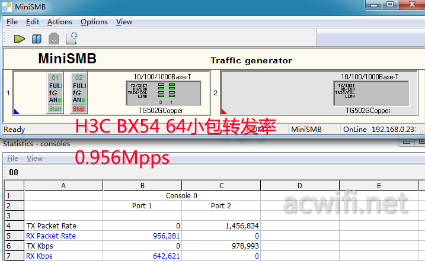Image resolution: width=425 pixels, height=261 pixels.
Task: Open the File menu in MiniSMB
Action: coord(12,22)
